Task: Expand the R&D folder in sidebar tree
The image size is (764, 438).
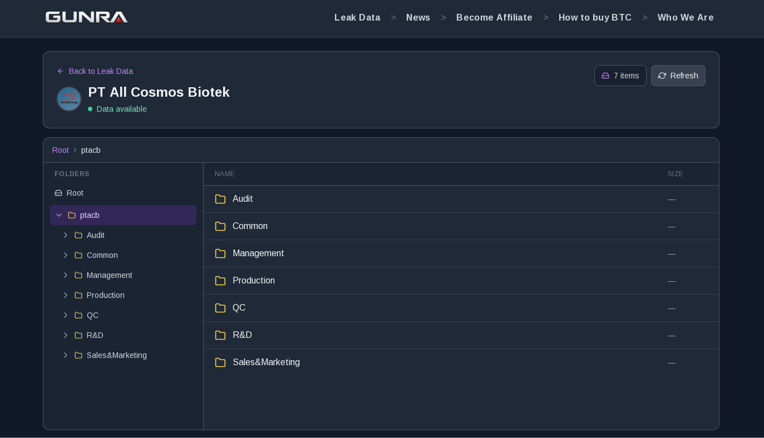Action: point(66,335)
